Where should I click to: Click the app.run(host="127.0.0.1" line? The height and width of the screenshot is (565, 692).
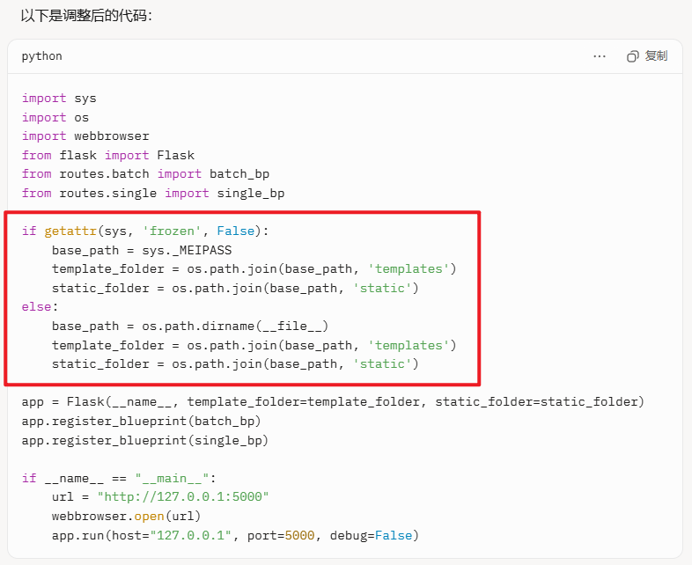click(x=235, y=535)
